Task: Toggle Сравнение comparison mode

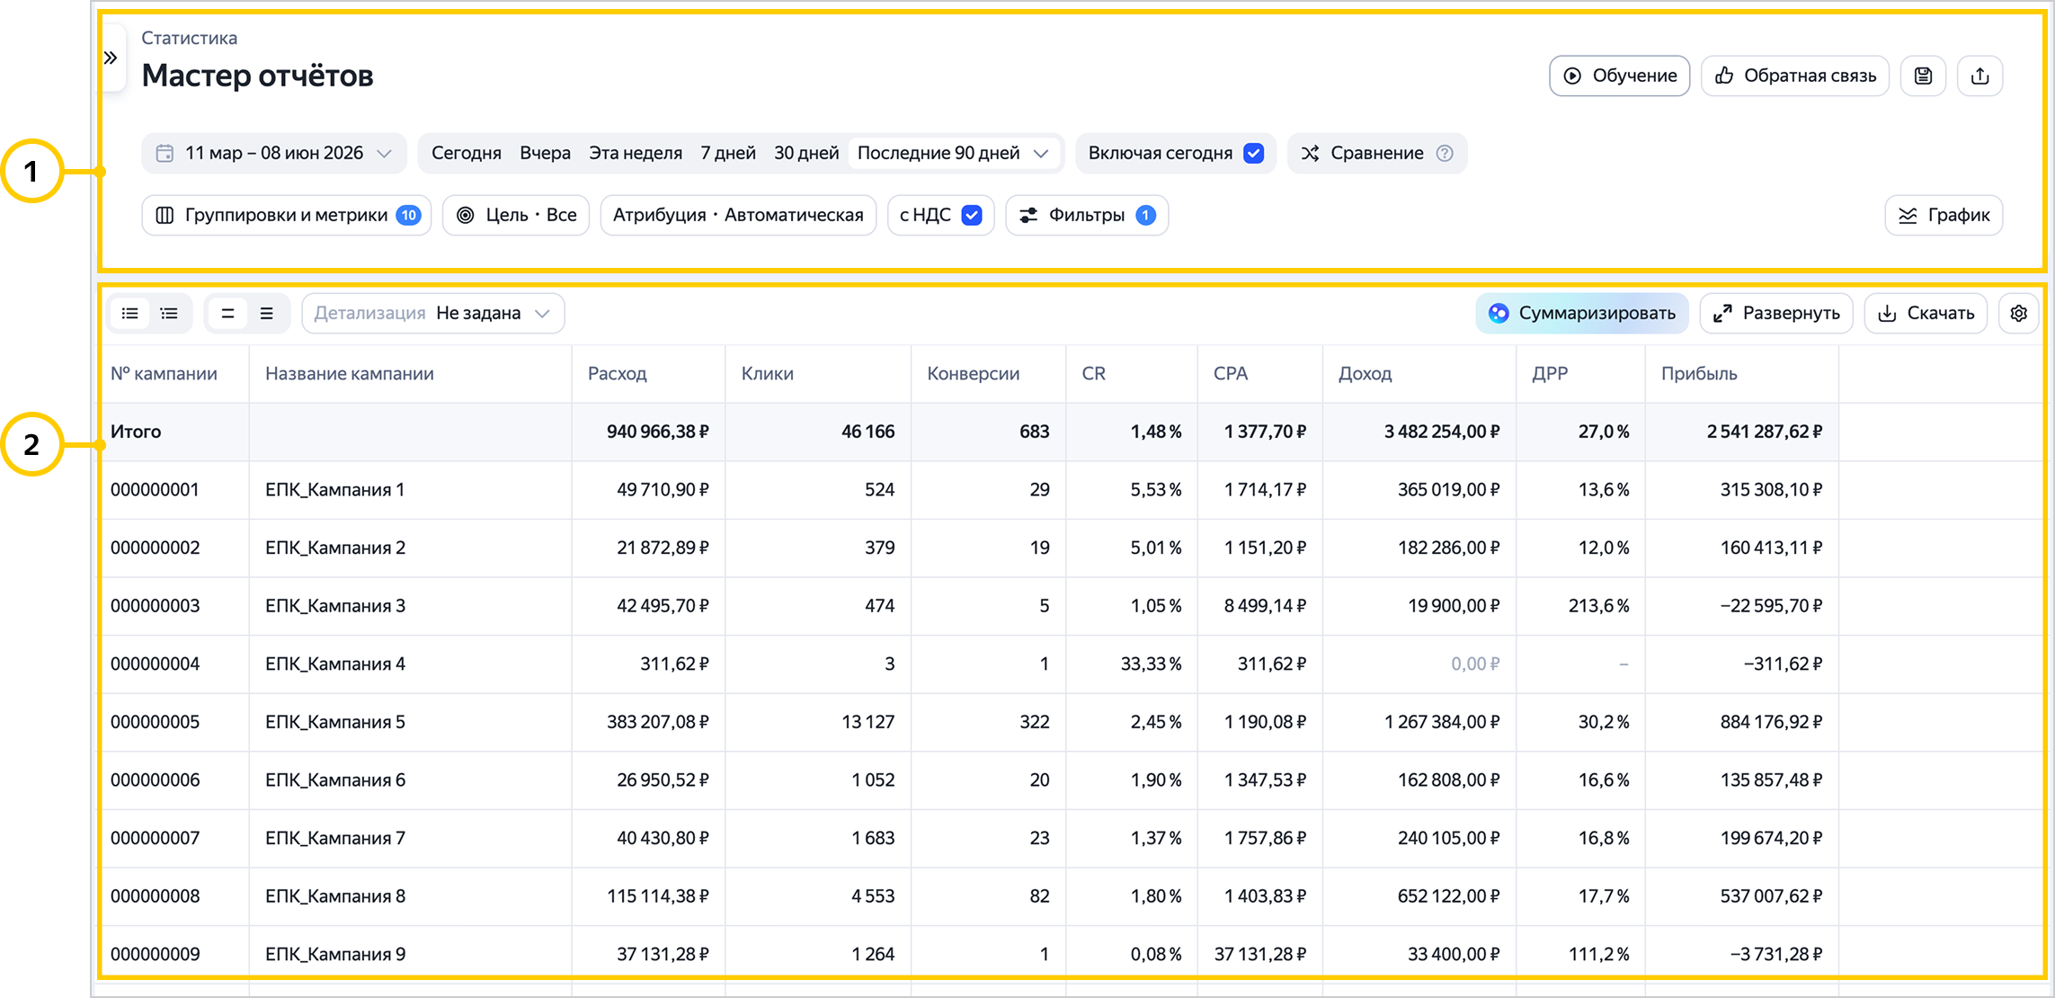Action: tap(1376, 154)
